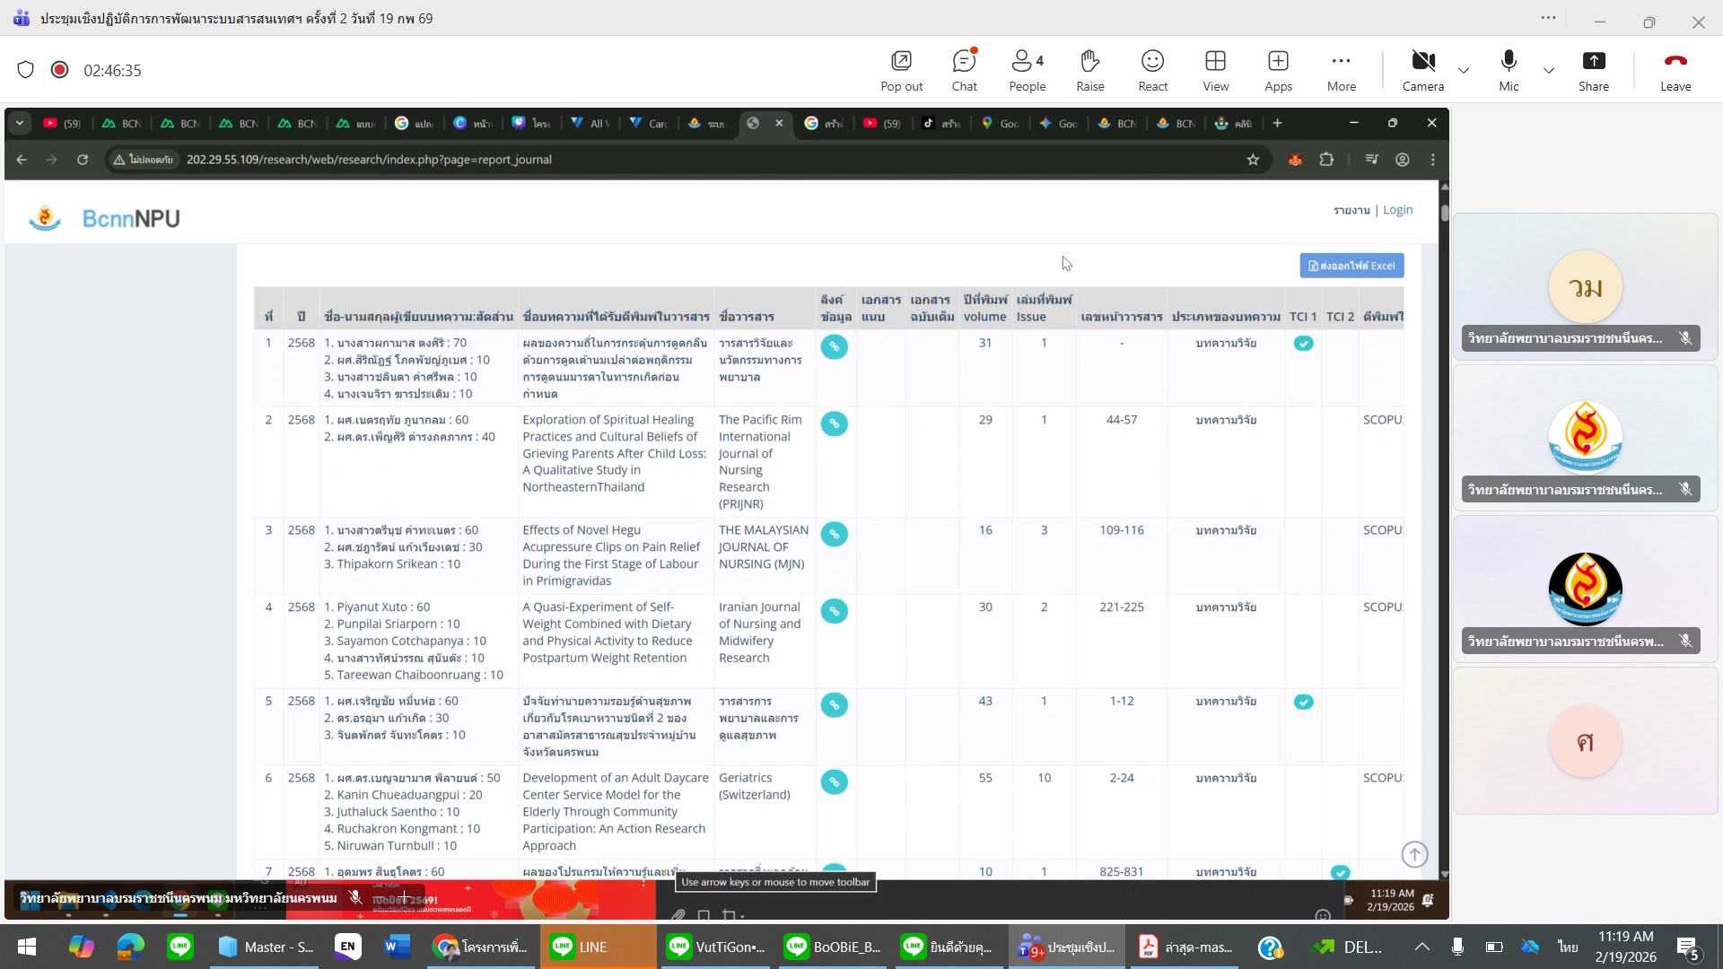Toggle the Camera on
Image resolution: width=1723 pixels, height=969 pixels.
pyautogui.click(x=1422, y=70)
